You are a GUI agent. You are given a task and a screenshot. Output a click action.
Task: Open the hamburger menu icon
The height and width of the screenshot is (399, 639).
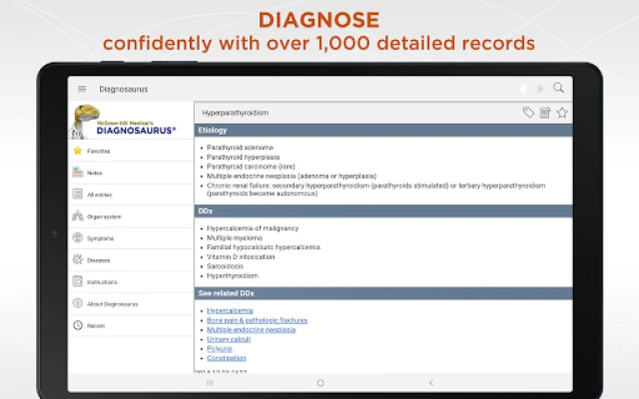coord(82,89)
